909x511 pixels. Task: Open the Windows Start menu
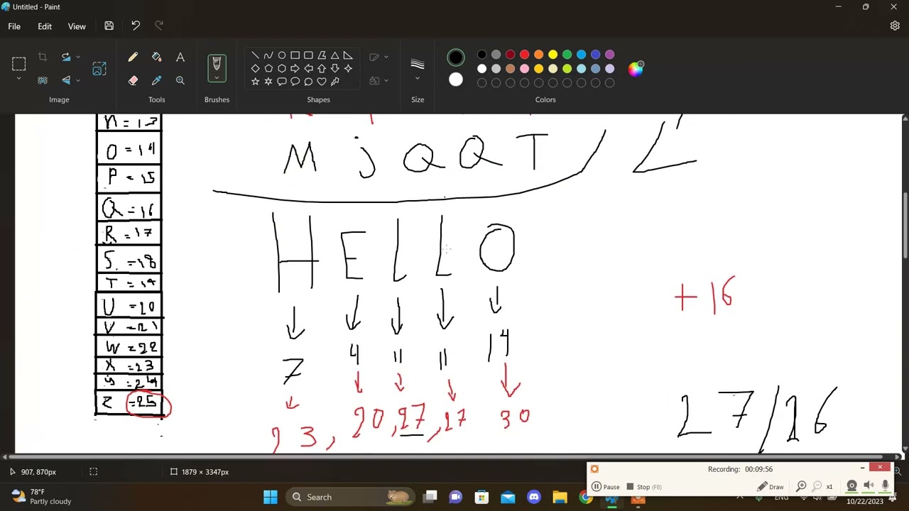271,497
